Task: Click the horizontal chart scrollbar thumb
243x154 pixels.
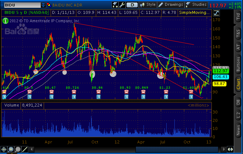Action: point(177,149)
